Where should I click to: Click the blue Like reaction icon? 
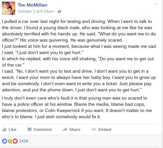tap(5, 141)
